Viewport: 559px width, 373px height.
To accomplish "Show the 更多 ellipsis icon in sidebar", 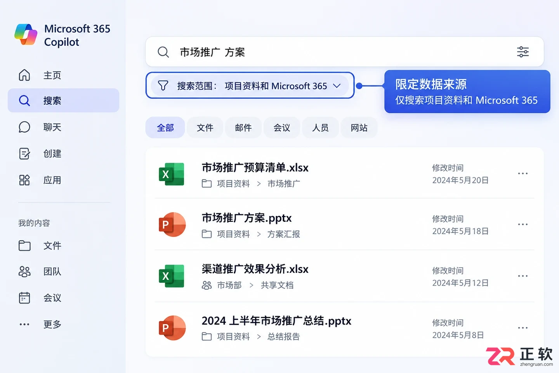I will pyautogui.click(x=24, y=324).
